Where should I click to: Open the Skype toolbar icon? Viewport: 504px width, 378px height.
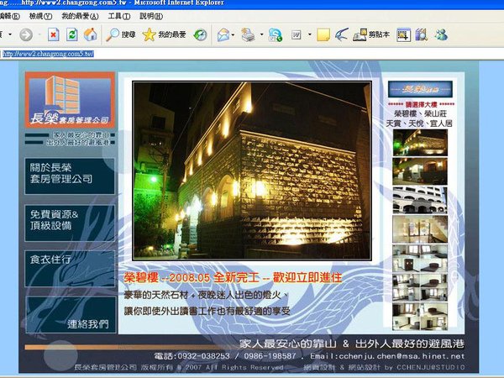276,34
